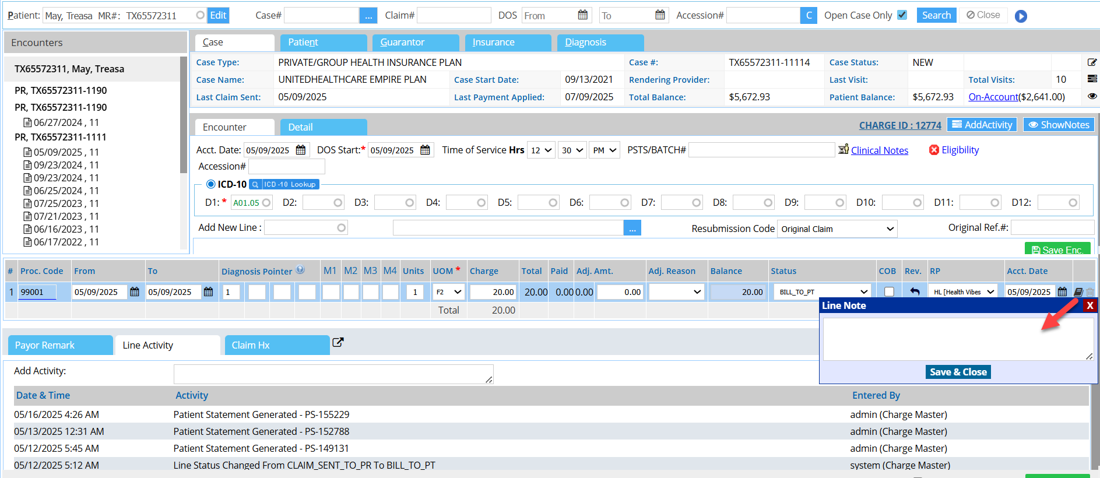Click the Save & Close button
The image size is (1100, 478).
coord(958,372)
